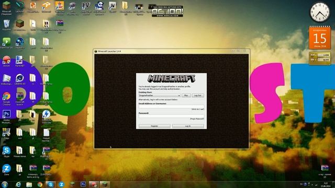The width and height of the screenshot is (335, 188).
Task: Switch to Skype in the taskbar
Action: [51, 184]
